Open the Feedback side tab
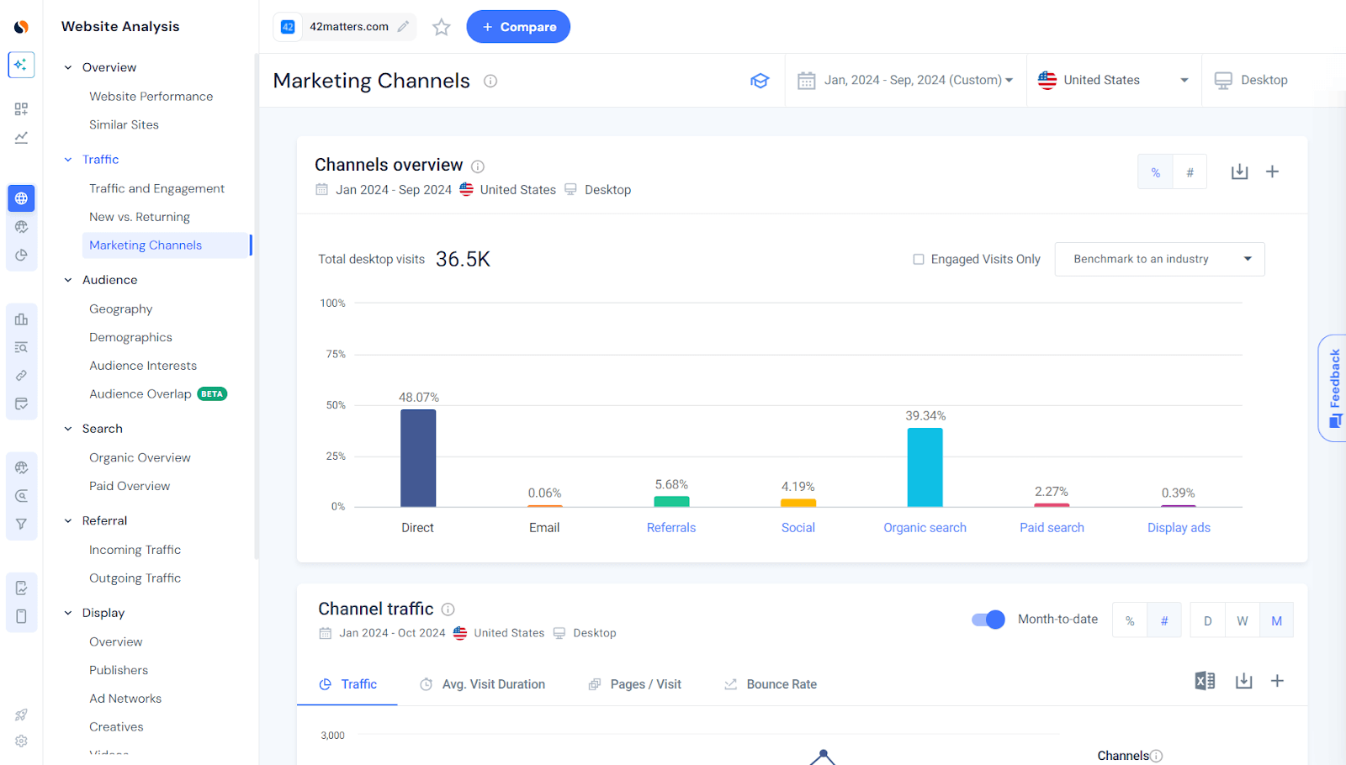 [1333, 388]
